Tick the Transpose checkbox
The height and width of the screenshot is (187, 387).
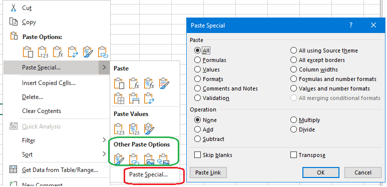[x=293, y=155]
